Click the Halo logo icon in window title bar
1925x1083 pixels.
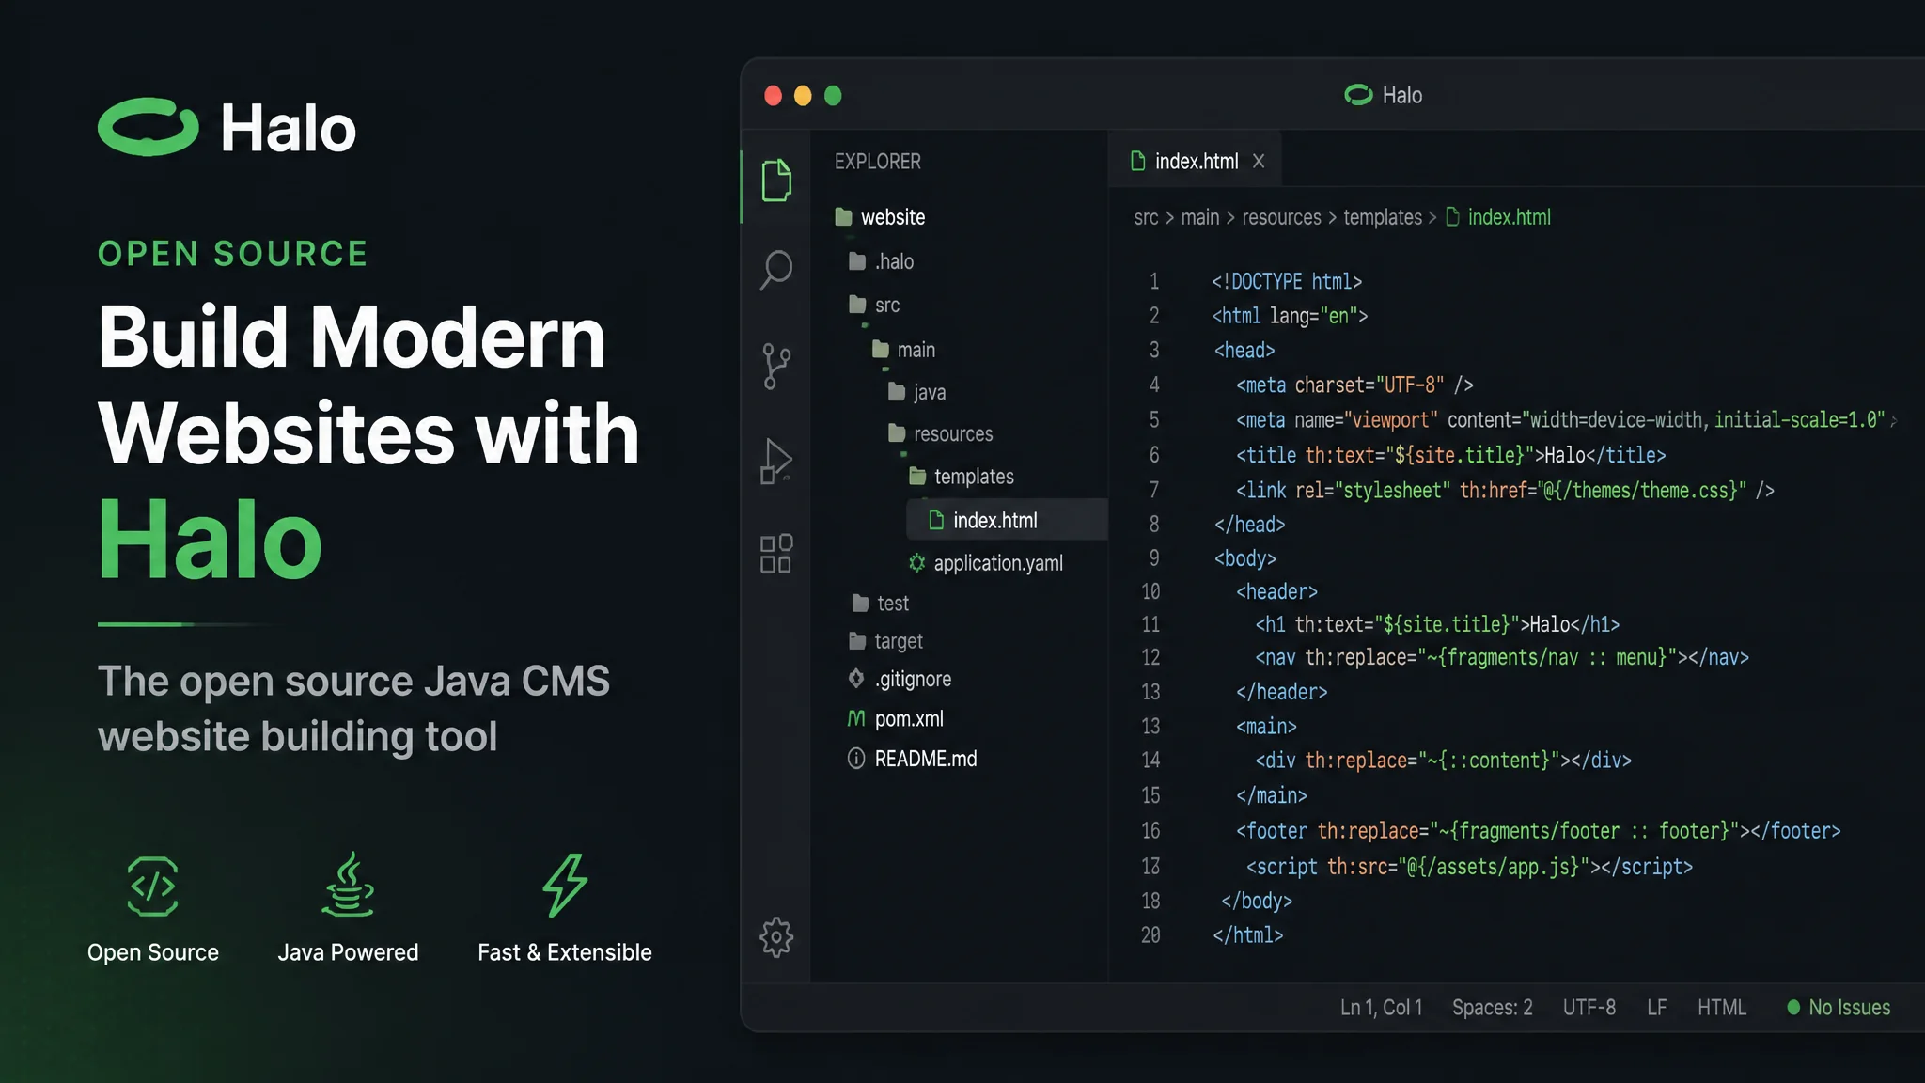coord(1358,95)
